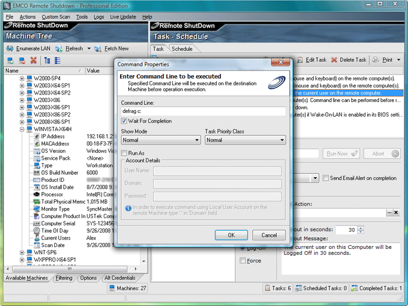Open the Refresh dropdown arrow

pos(89,48)
